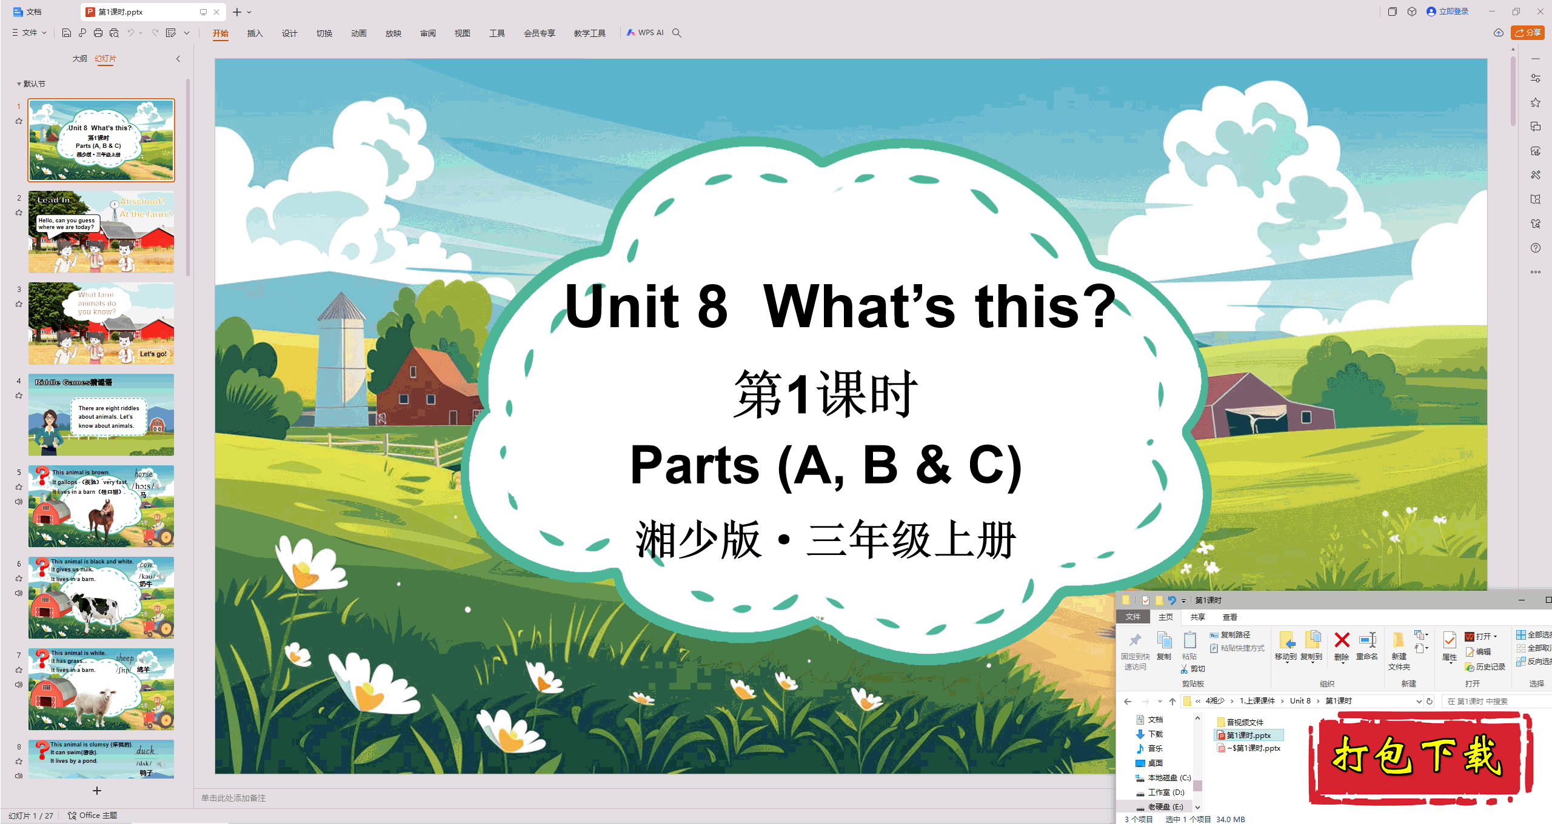
Task: Toggle sound icon beside slide 7
Action: tap(19, 685)
